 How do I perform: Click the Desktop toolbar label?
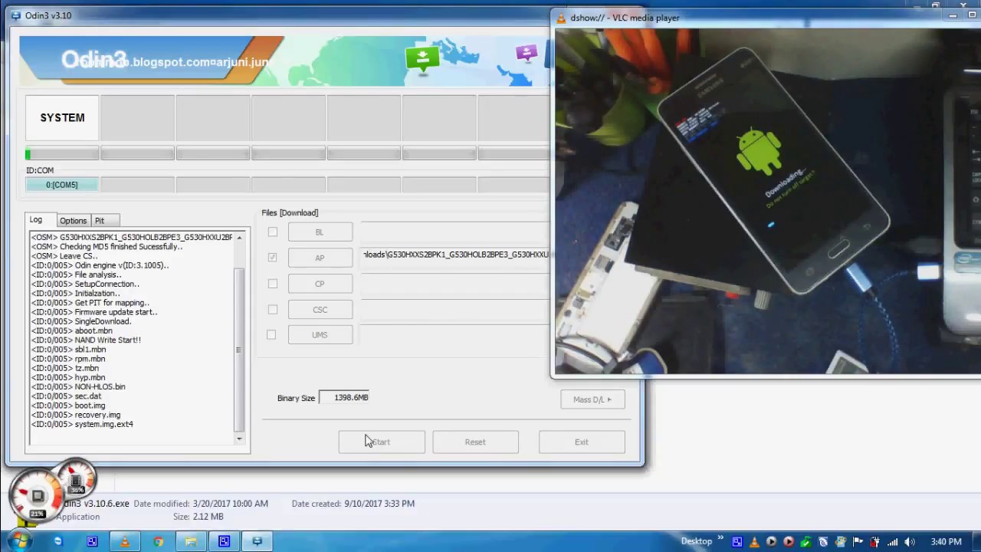click(x=697, y=541)
